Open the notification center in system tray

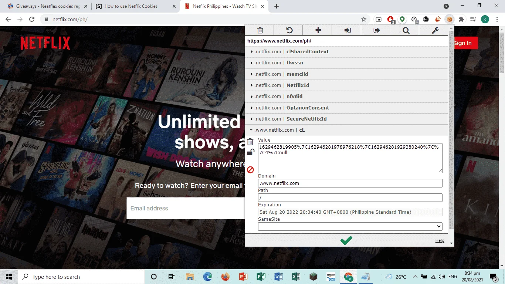click(494, 277)
